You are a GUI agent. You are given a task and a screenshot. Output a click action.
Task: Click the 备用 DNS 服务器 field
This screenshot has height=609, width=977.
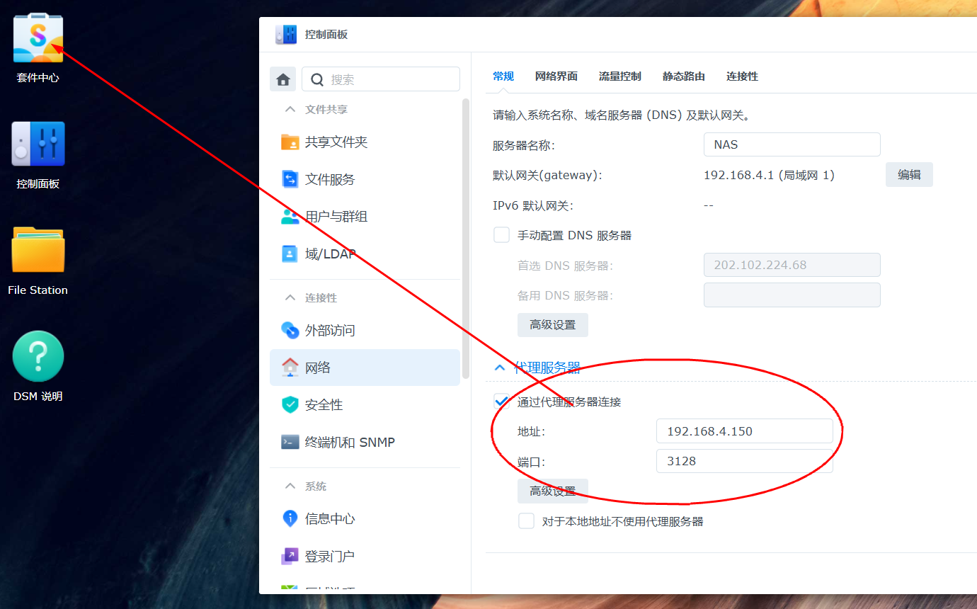pos(792,295)
